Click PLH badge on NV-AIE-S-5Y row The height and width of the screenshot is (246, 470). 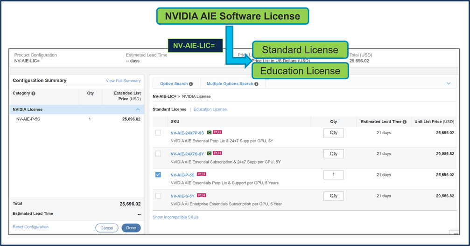[x=202, y=195]
